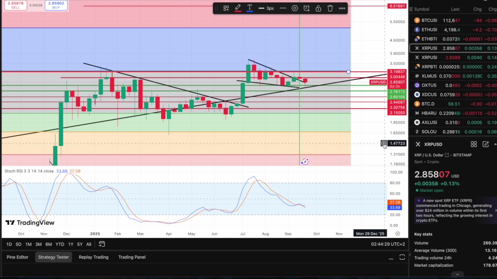Select XLMUSD in the watchlist
Viewport: 497px width, 279px height.
coord(453,76)
